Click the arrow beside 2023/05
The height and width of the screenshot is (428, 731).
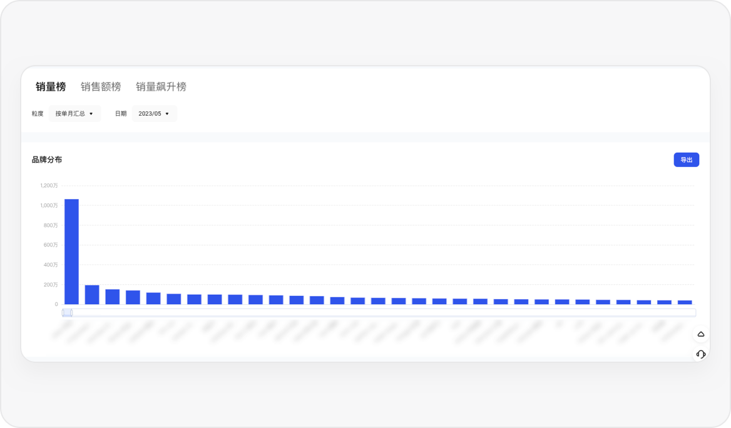click(x=167, y=114)
